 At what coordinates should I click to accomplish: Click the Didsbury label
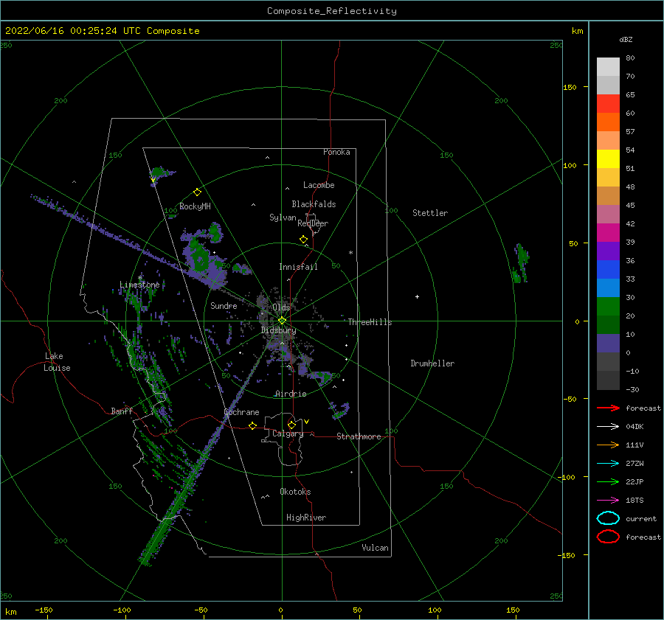278,330
